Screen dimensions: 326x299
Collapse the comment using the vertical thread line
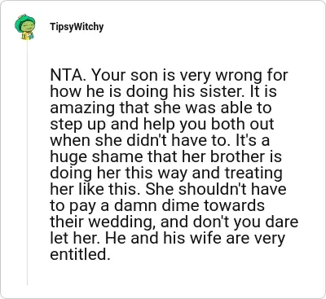(x=27, y=162)
